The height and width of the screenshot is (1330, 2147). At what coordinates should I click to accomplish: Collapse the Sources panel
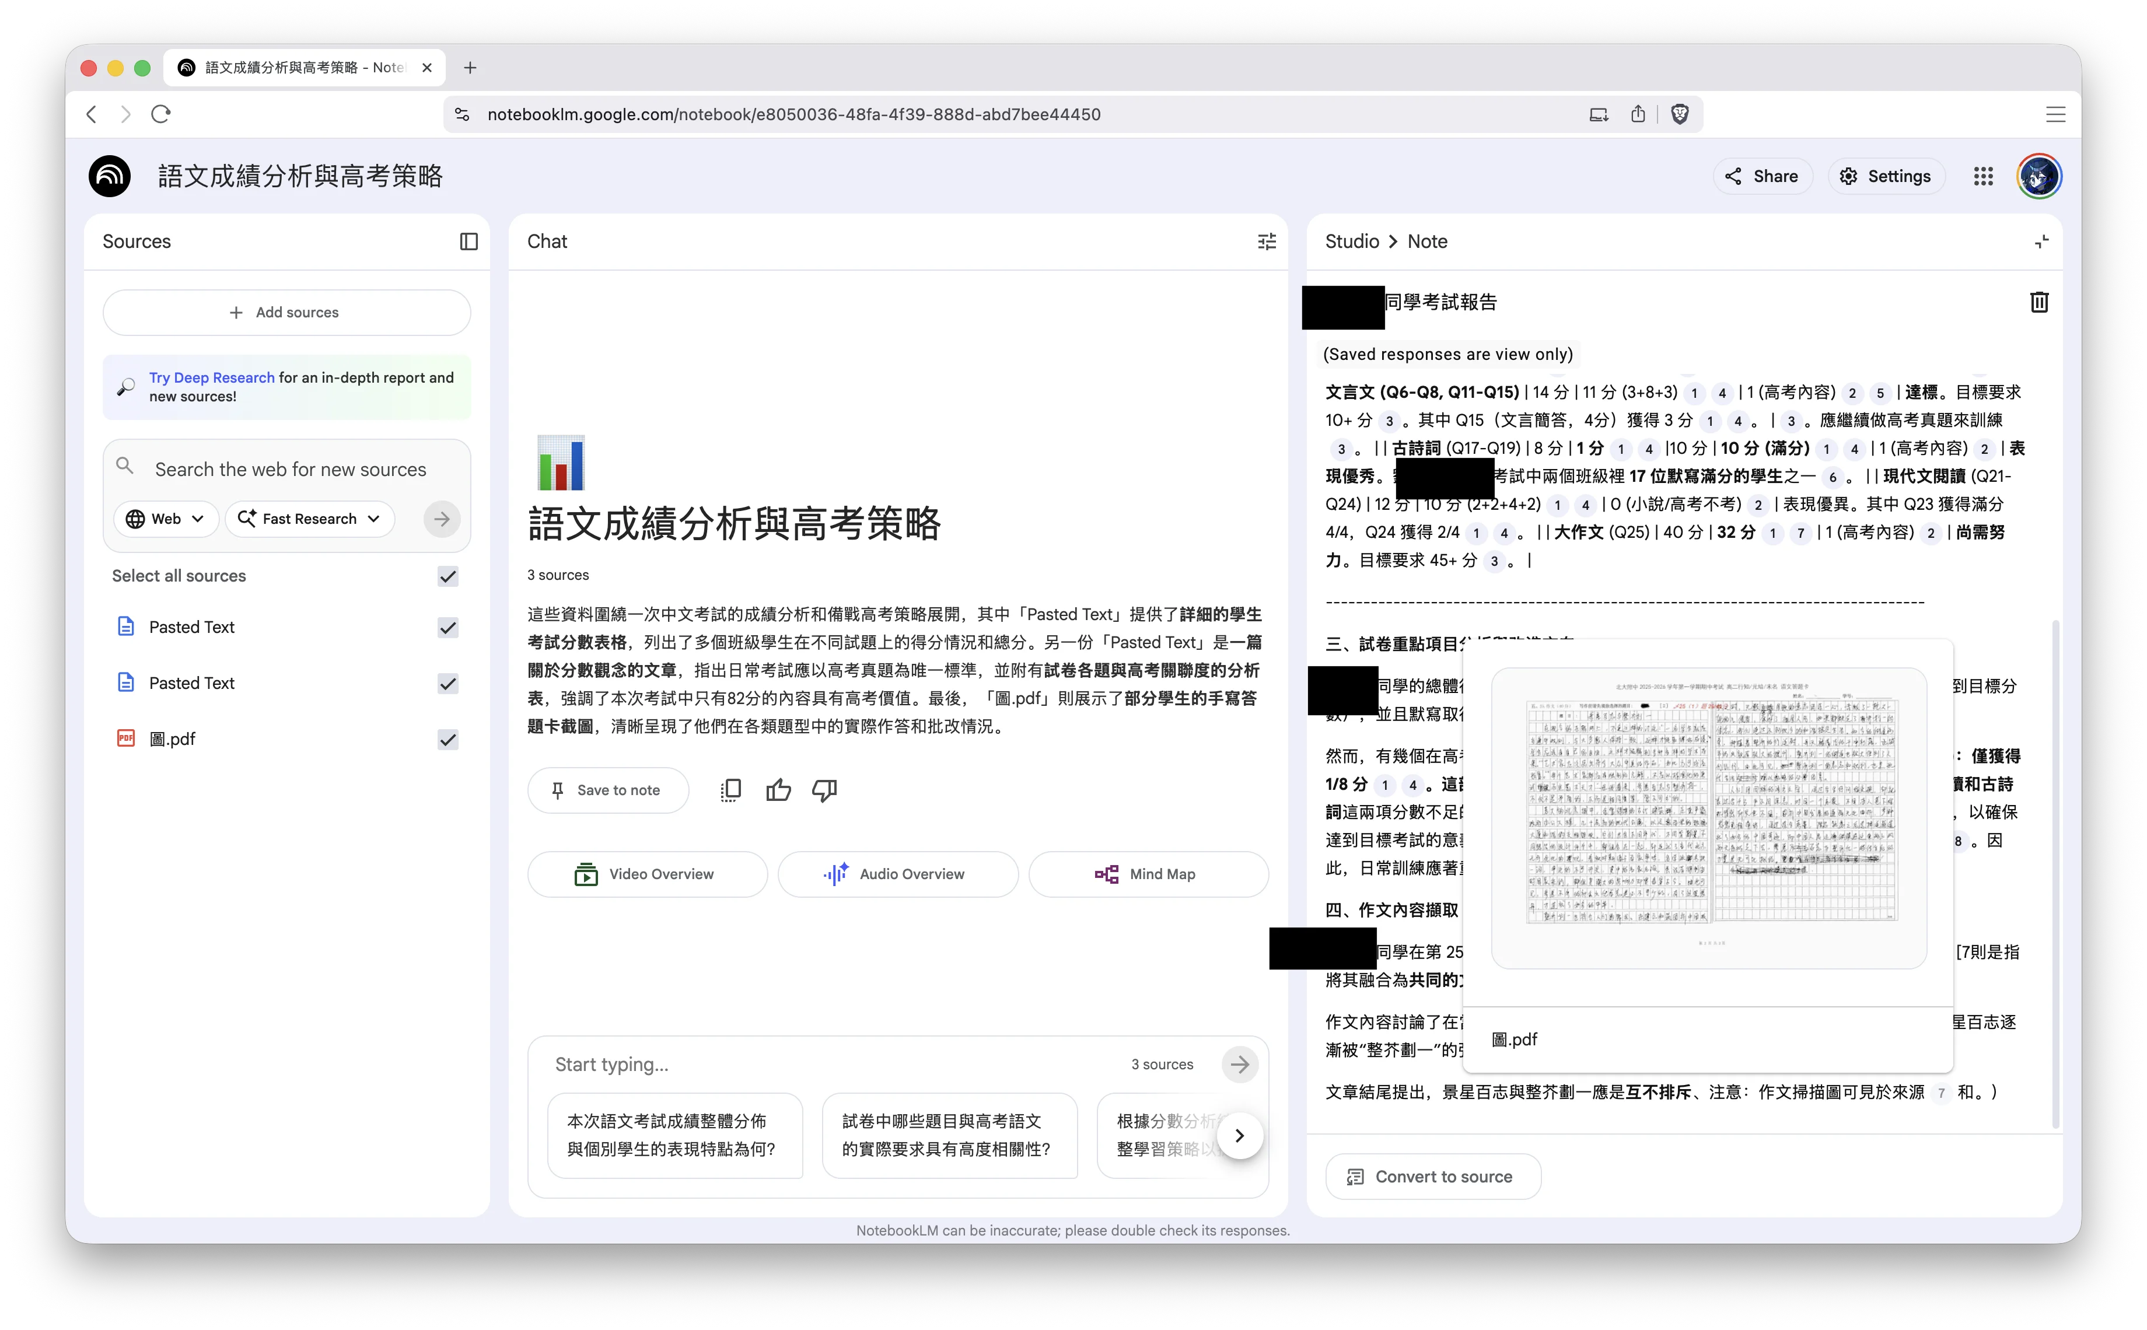[x=469, y=241]
